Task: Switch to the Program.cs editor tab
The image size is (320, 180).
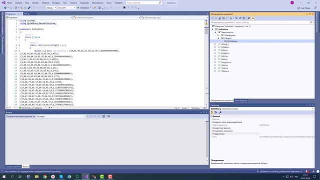Action: click(x=11, y=14)
